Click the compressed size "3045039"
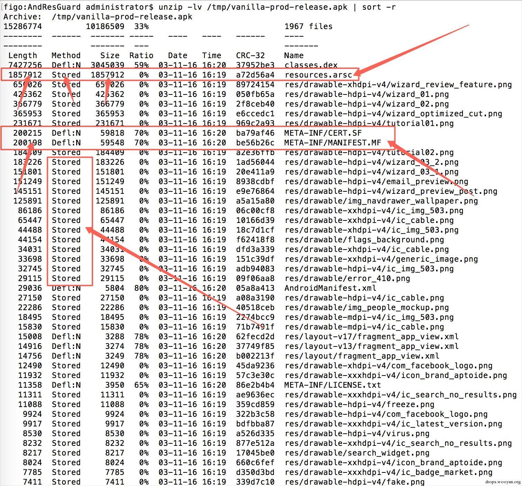522x486 pixels. tap(107, 65)
